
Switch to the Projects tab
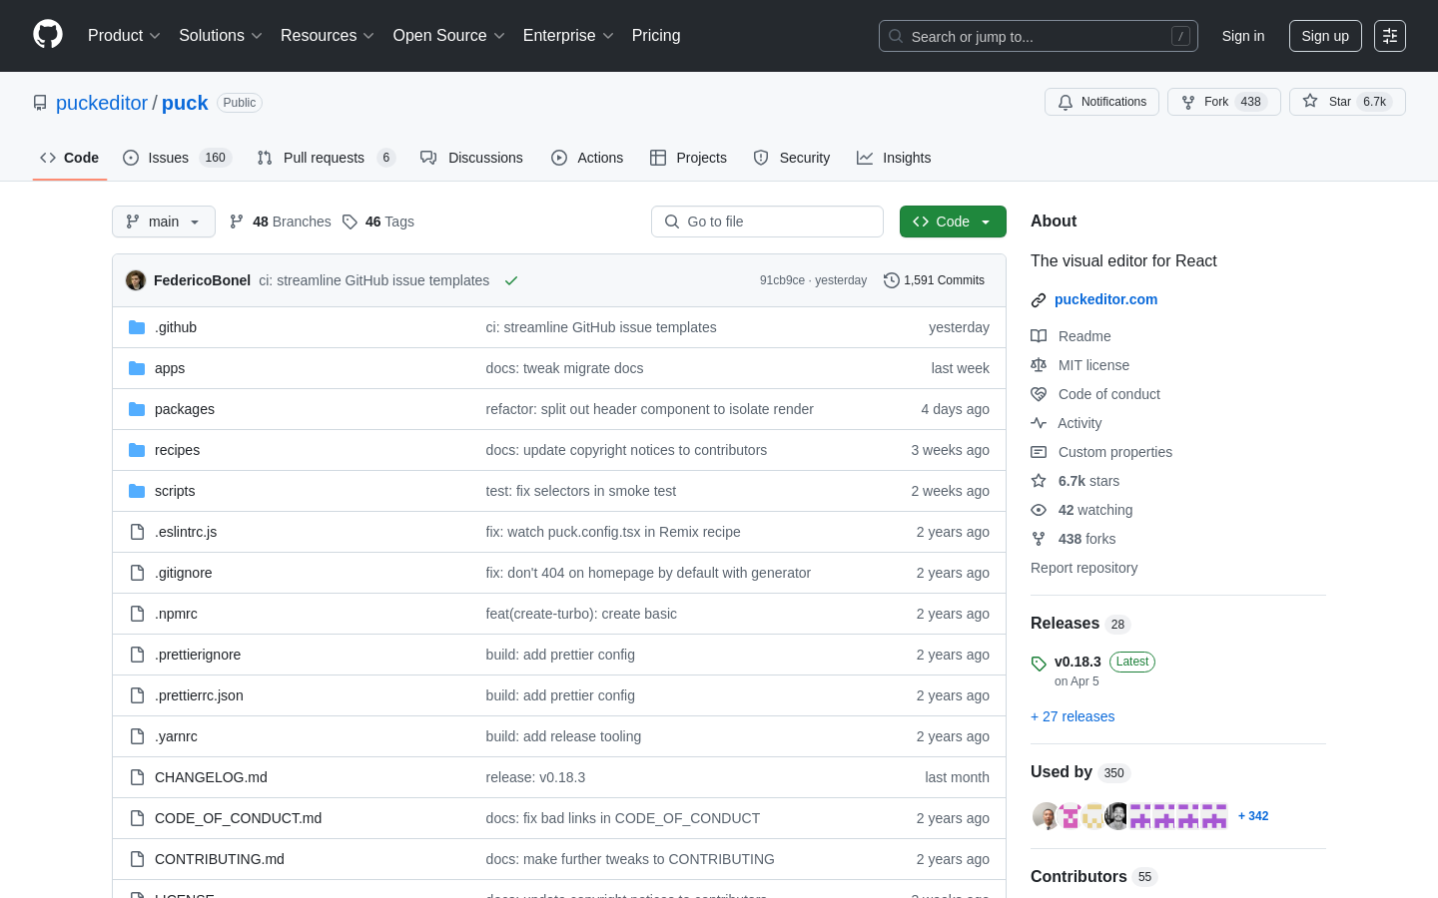[x=688, y=158]
